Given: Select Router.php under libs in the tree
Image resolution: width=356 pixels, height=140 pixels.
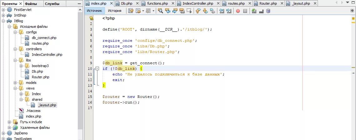Looking at the screenshot, I should [x=40, y=77].
